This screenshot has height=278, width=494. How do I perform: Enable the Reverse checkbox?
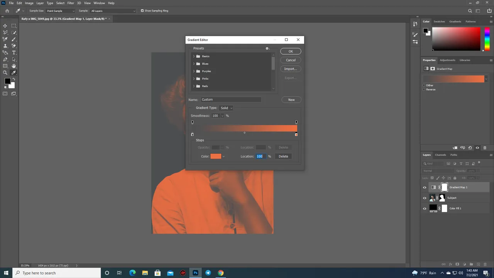[x=424, y=90]
